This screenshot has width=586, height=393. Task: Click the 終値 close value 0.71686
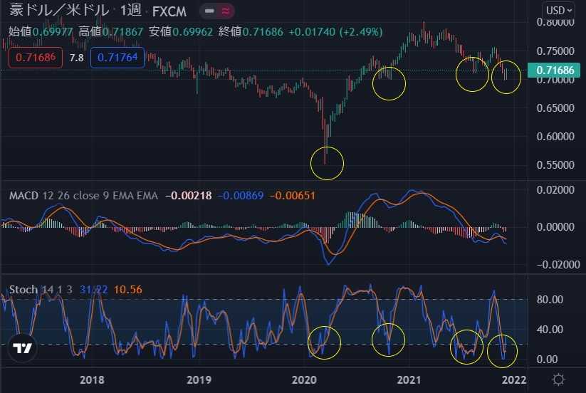point(263,32)
